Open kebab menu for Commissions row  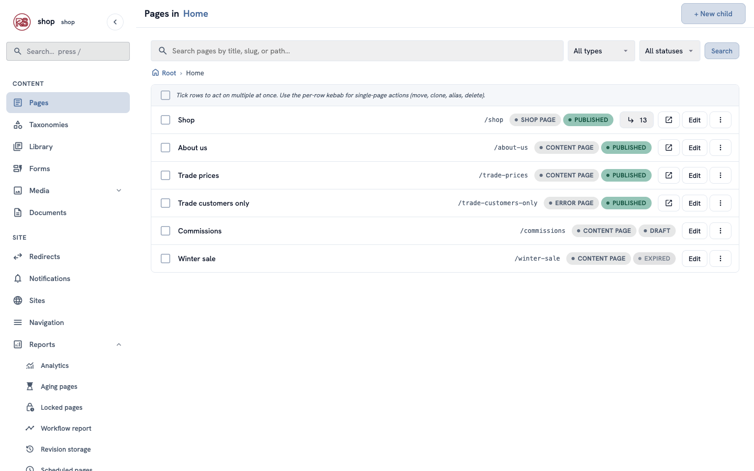pos(720,231)
